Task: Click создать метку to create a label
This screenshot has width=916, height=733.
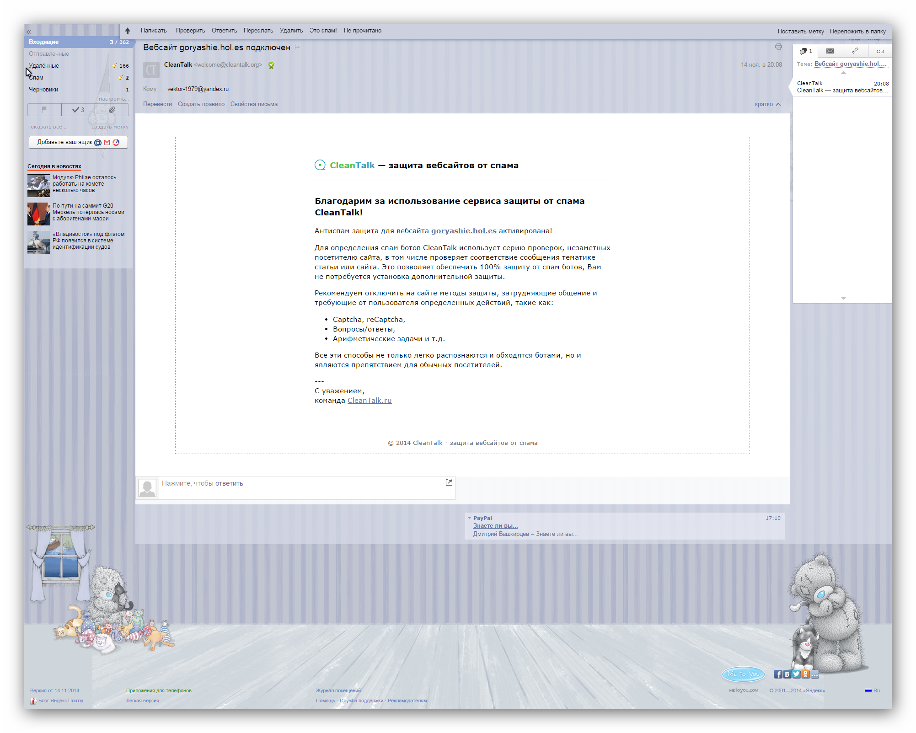Action: pyautogui.click(x=110, y=127)
